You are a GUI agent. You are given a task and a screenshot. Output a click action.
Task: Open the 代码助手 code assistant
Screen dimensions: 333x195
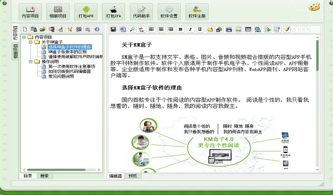(142, 12)
